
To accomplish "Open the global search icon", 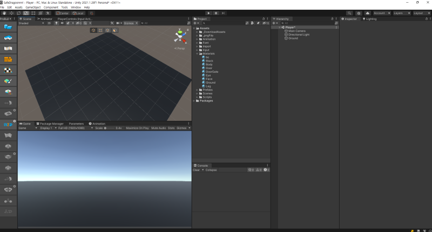I will 349,13.
